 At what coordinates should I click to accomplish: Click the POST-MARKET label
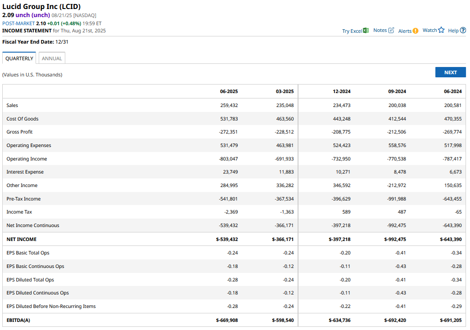click(18, 23)
